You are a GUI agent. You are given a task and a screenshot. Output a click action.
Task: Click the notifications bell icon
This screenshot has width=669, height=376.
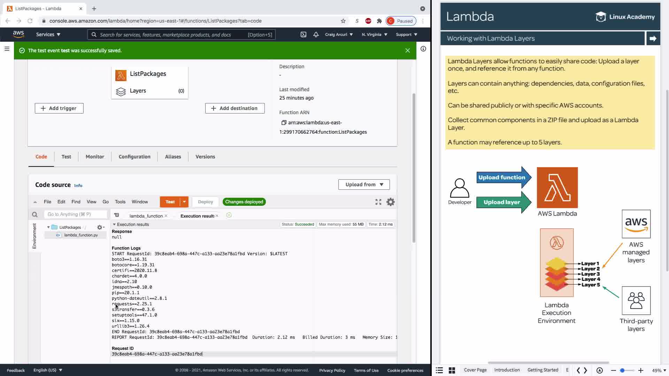(316, 34)
